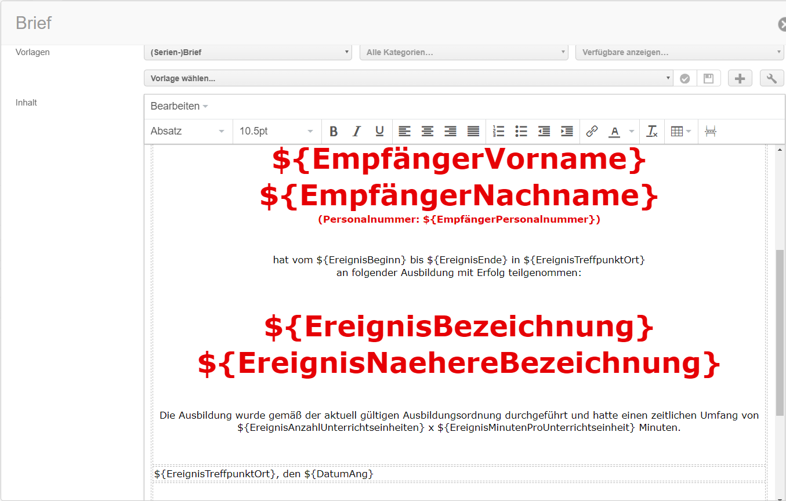Open template settings with wrench button
The image size is (786, 501).
click(x=771, y=78)
